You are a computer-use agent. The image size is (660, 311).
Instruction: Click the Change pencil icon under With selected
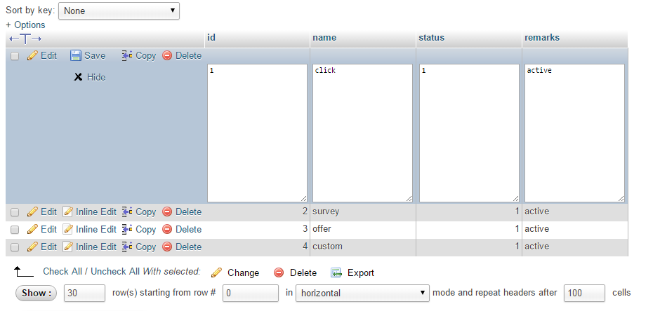pyautogui.click(x=217, y=272)
